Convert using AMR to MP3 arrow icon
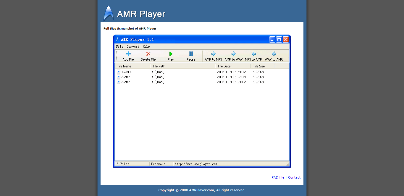This screenshot has width=404, height=196. coord(213,54)
